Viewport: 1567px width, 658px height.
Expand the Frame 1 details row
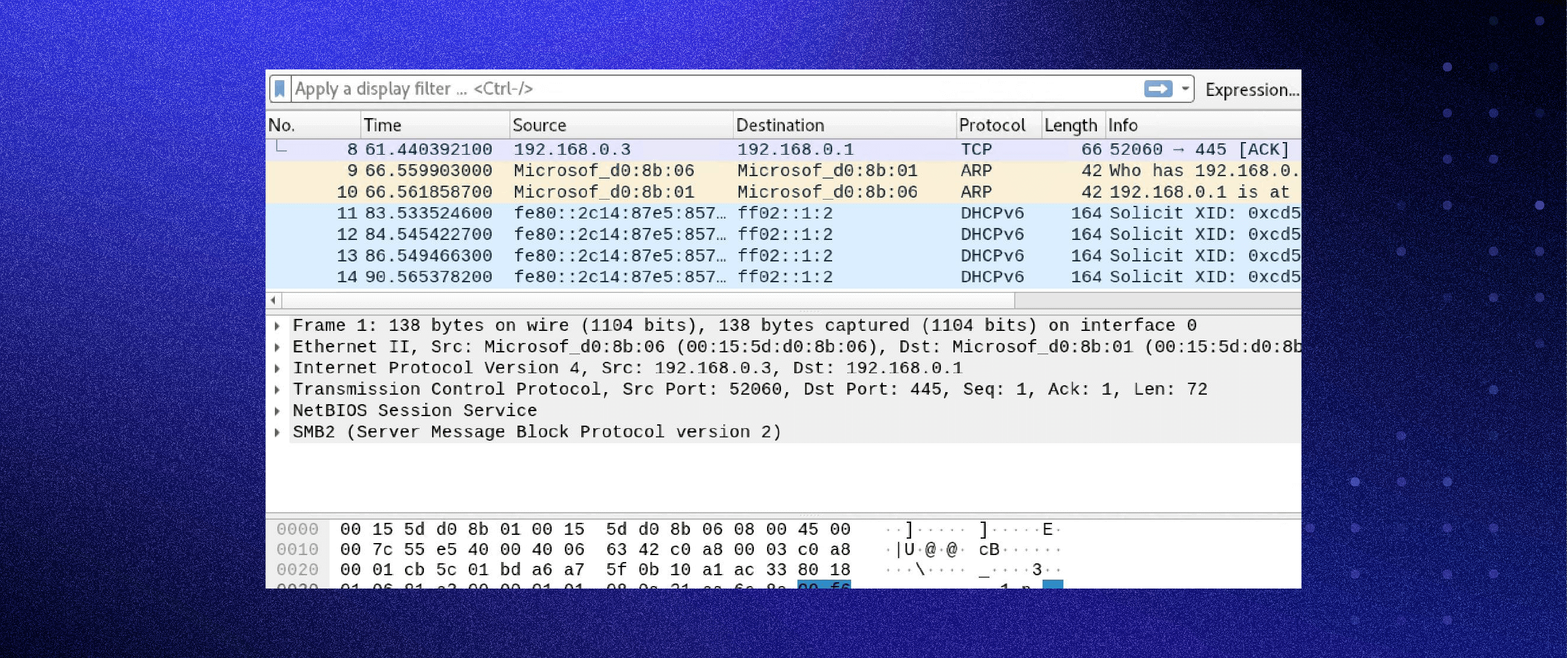coord(277,326)
